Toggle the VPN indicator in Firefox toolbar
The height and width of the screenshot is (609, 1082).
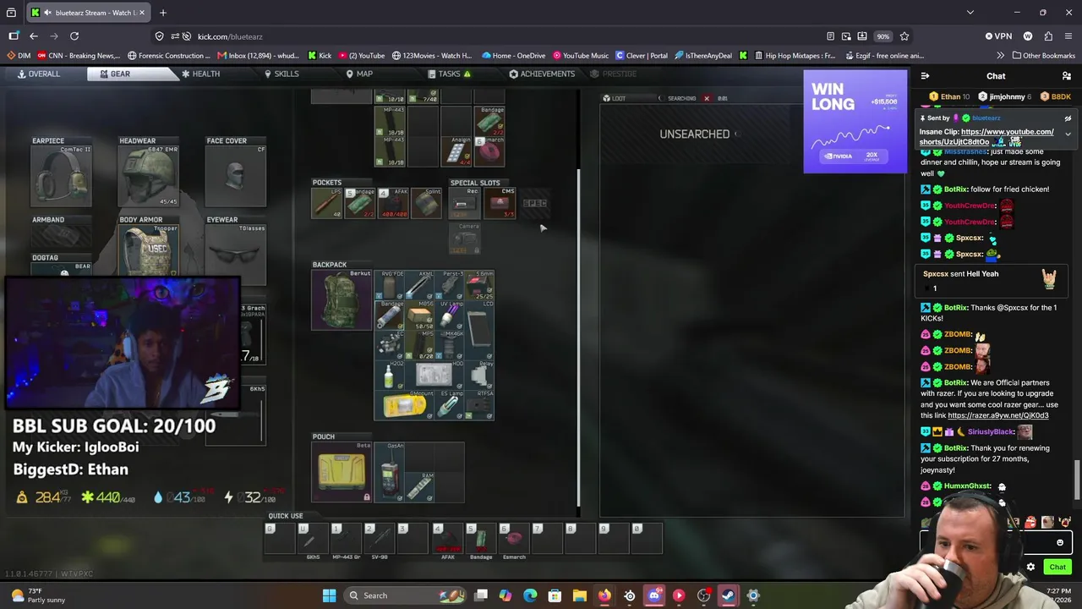(x=998, y=36)
